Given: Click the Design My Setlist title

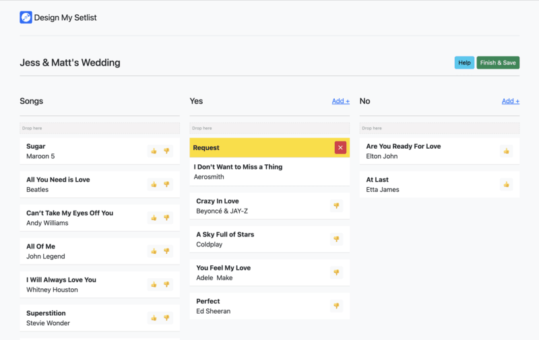Looking at the screenshot, I should pyautogui.click(x=65, y=18).
